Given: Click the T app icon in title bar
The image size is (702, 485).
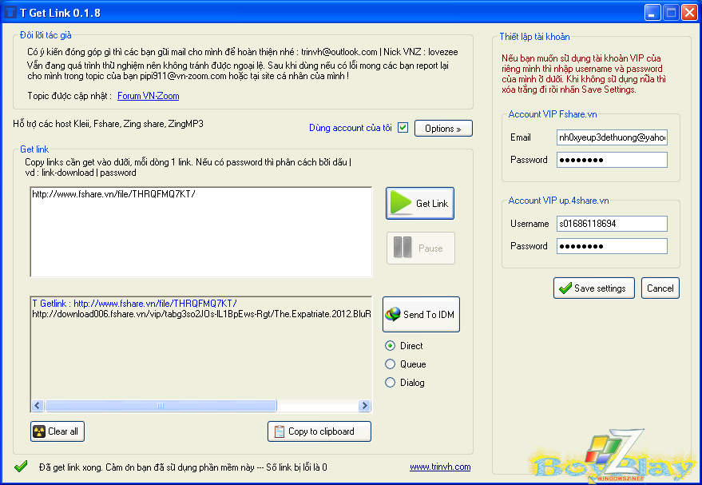Looking at the screenshot, I should click(10, 13).
